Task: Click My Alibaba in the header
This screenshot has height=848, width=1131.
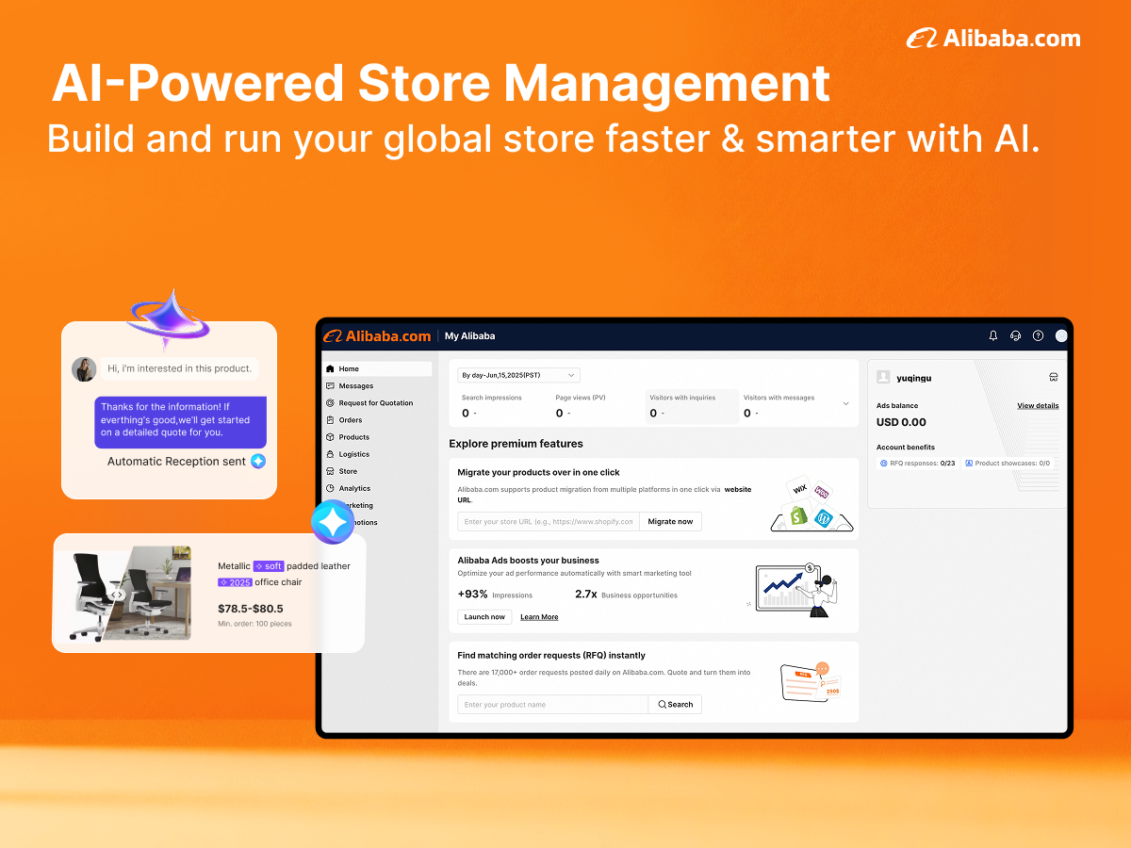Action: point(469,335)
